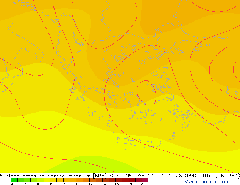Select the 8–9 hPa amber legend swatch
Image resolution: width=240 pixels, height=185 pixels.
[66, 180]
